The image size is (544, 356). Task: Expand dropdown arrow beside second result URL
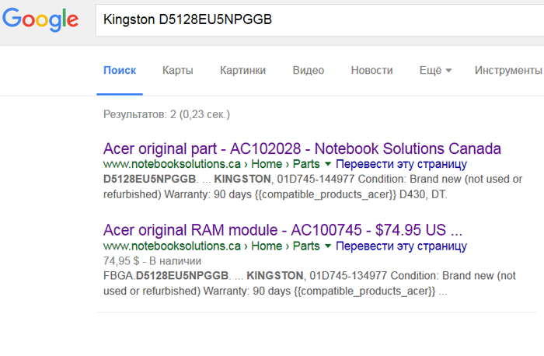click(x=328, y=246)
